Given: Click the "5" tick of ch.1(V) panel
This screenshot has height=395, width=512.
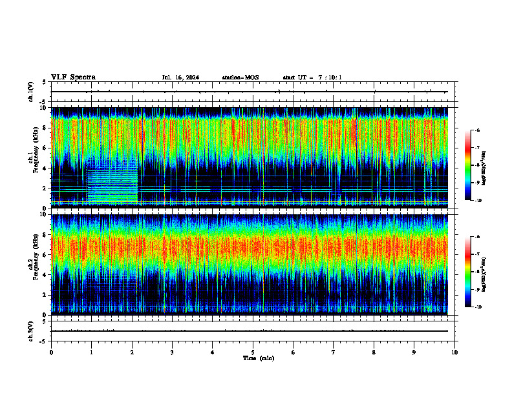Looking at the screenshot, I should pos(44,82).
